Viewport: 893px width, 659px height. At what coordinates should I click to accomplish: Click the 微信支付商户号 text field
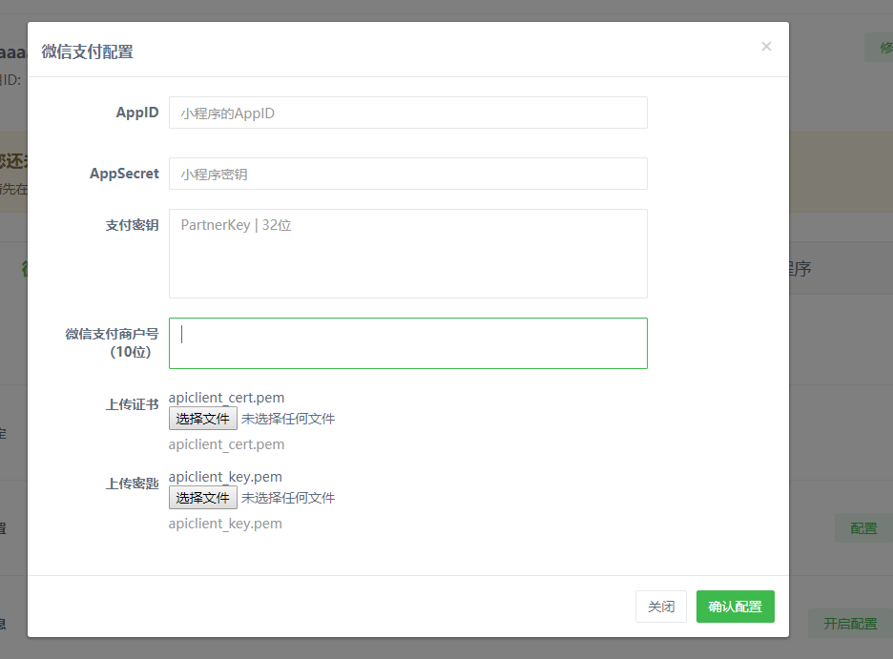click(x=407, y=343)
